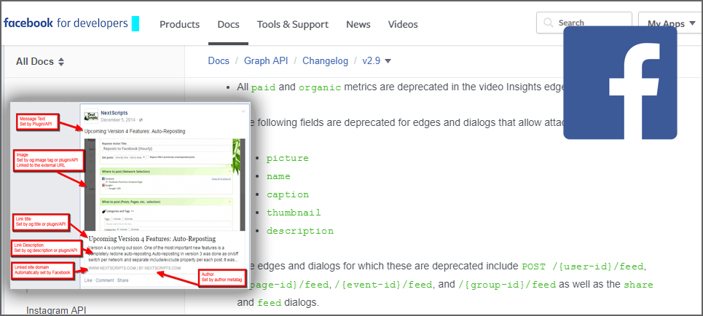This screenshot has width=703, height=316.
Task: Open the Products menu
Action: 180,24
